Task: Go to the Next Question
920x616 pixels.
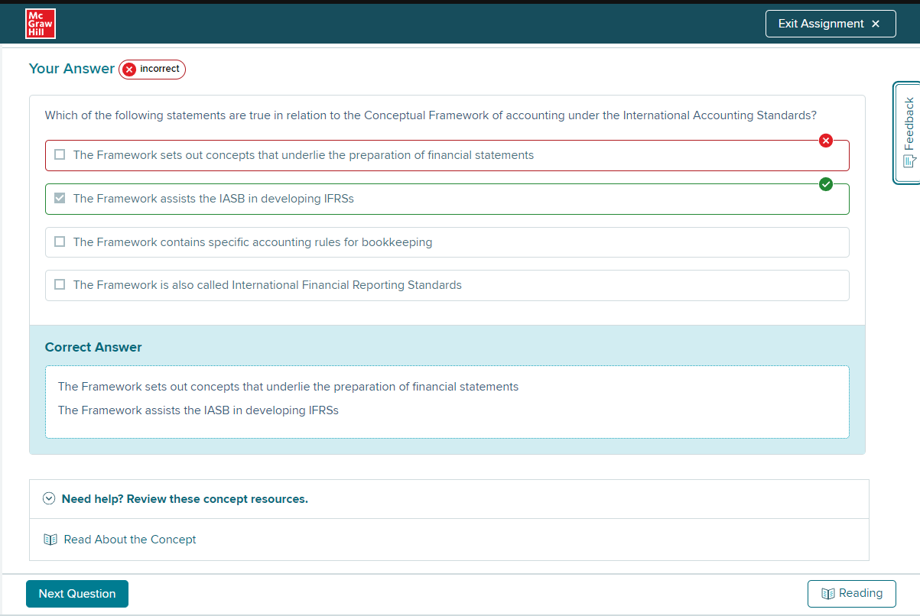Action: (x=77, y=594)
